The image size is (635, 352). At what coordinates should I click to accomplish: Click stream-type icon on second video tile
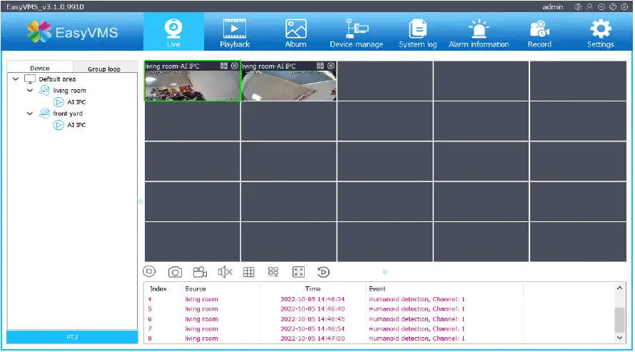point(320,66)
